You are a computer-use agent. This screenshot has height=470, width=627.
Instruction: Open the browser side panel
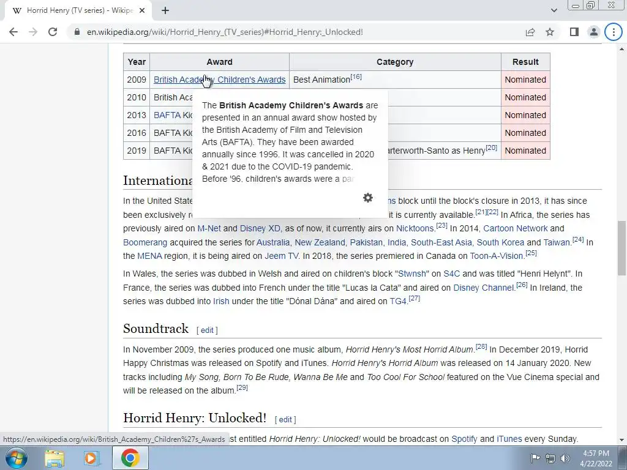point(574,32)
